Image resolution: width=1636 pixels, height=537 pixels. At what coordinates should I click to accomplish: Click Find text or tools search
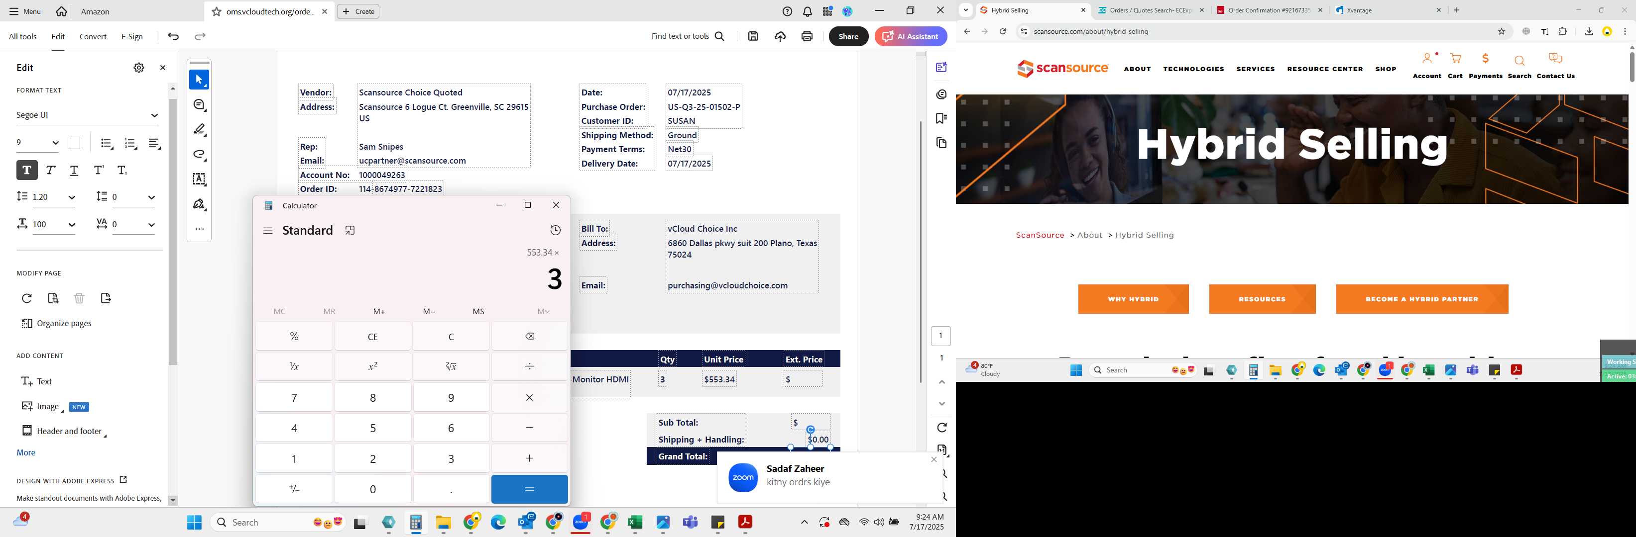tap(688, 37)
